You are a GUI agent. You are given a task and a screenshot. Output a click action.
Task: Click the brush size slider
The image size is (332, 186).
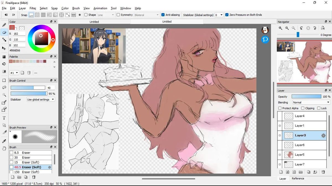click(28, 88)
